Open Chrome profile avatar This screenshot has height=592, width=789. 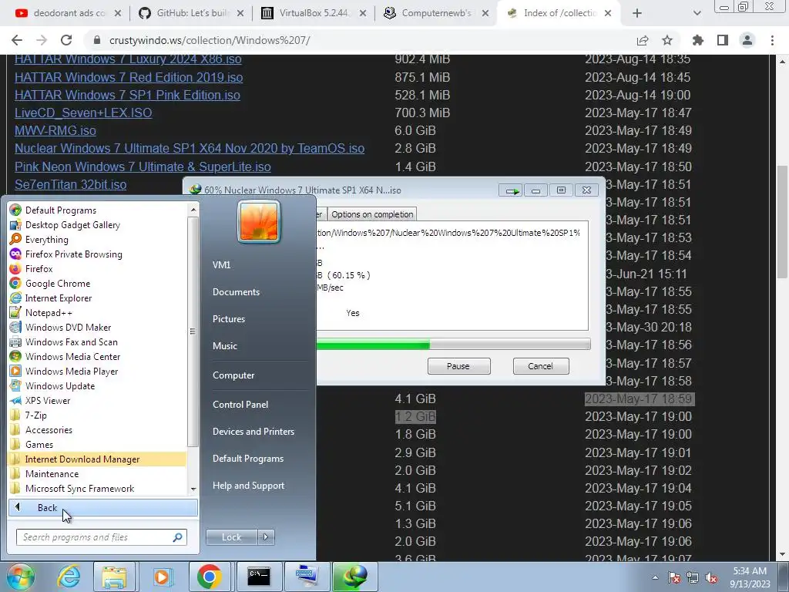(x=747, y=40)
